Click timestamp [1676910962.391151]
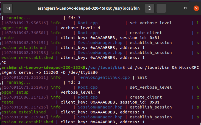The width and height of the screenshot is (201, 125). [x=25, y=43]
